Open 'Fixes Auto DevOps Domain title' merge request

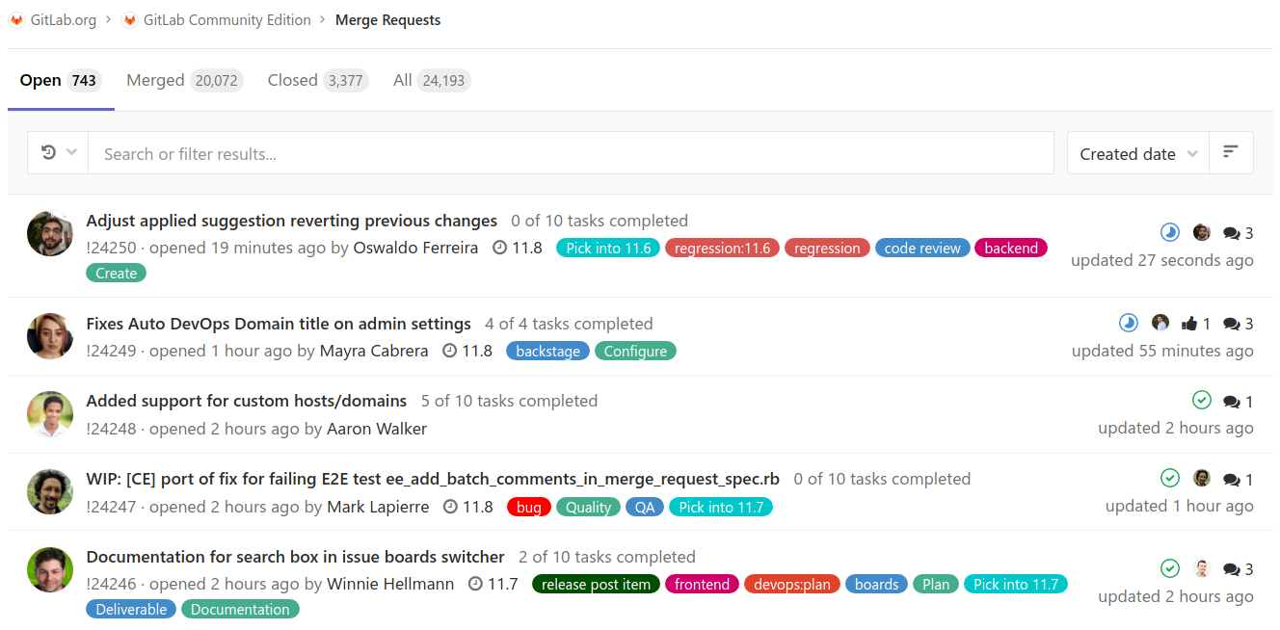[279, 324]
